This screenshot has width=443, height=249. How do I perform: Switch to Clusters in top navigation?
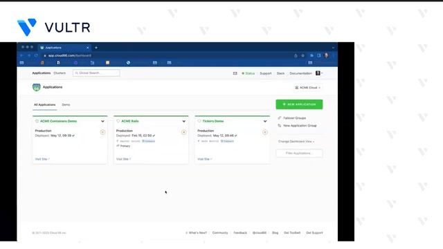coord(60,73)
